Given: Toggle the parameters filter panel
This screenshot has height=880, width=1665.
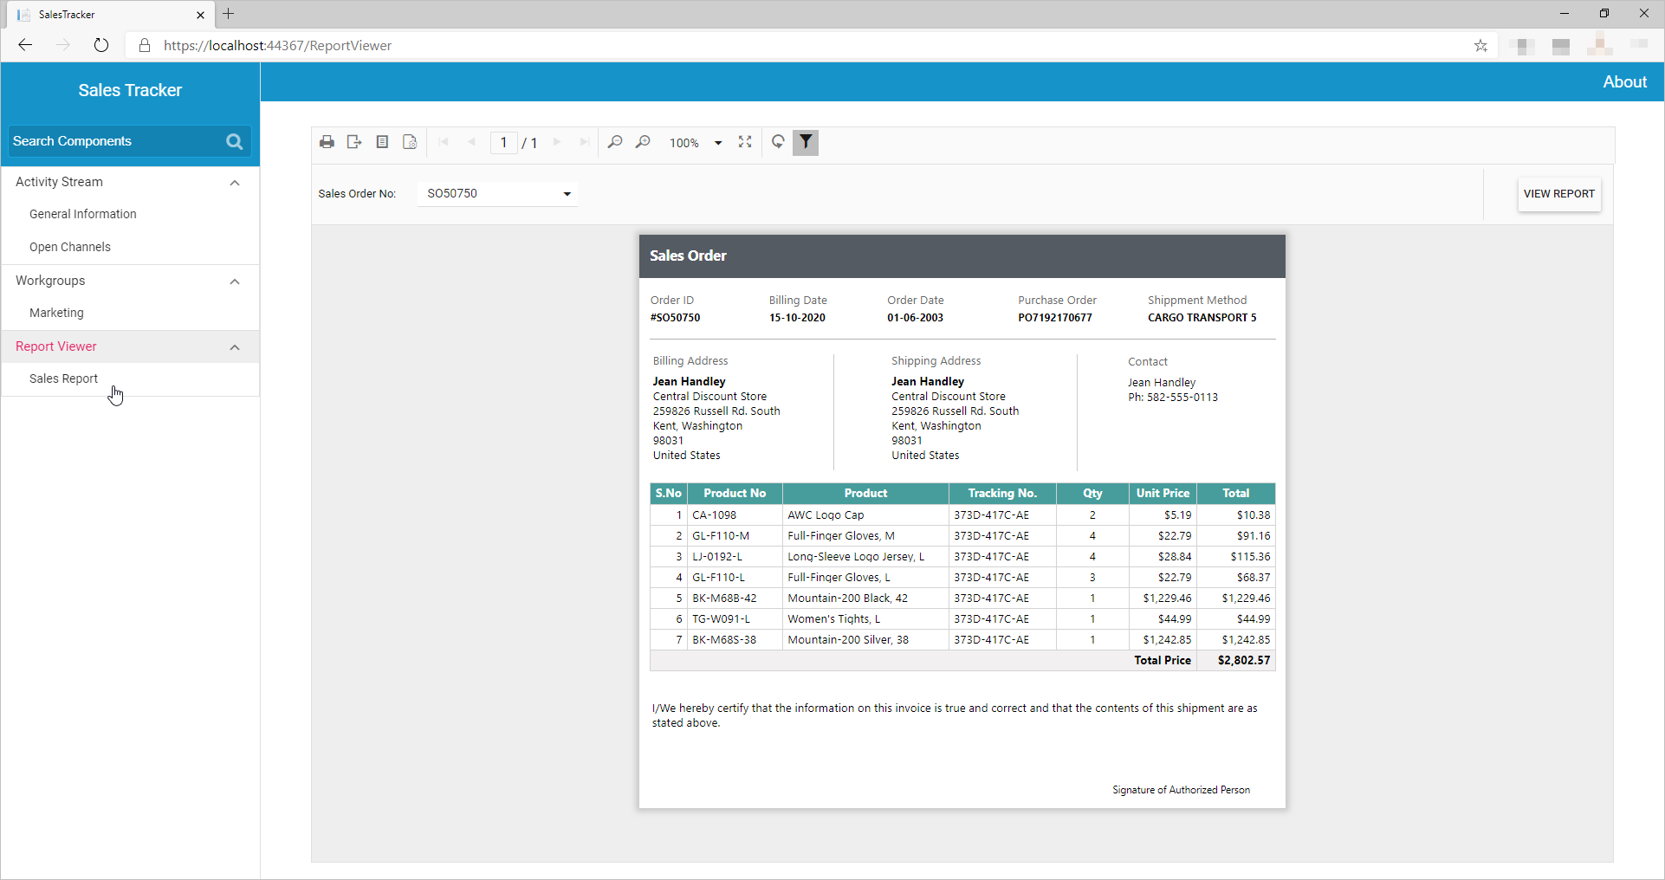Looking at the screenshot, I should coord(806,142).
